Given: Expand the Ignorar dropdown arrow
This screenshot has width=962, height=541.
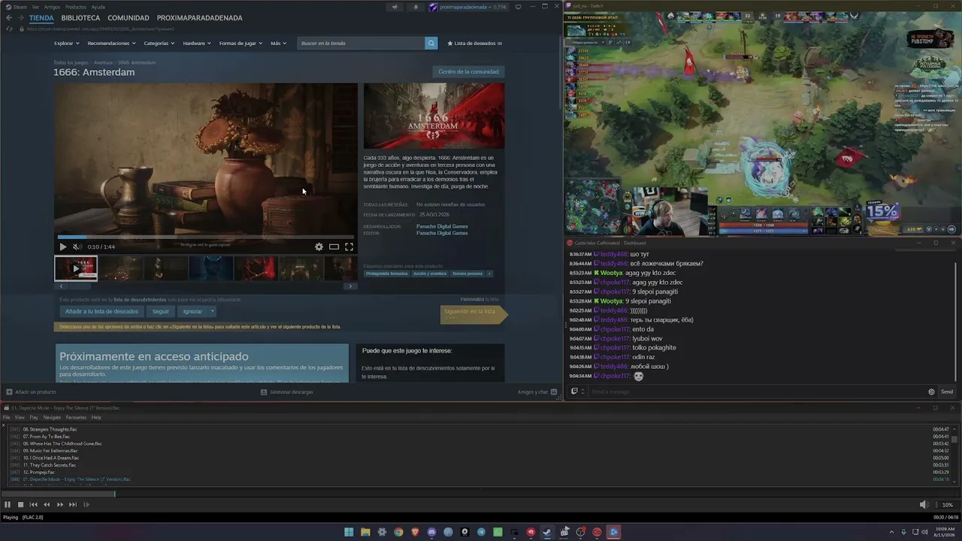Looking at the screenshot, I should tap(213, 311).
